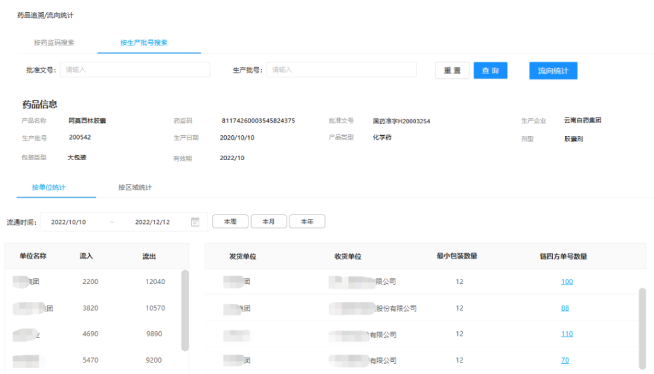Open the link with value 88
Viewport: 654px width, 374px height.
(565, 308)
